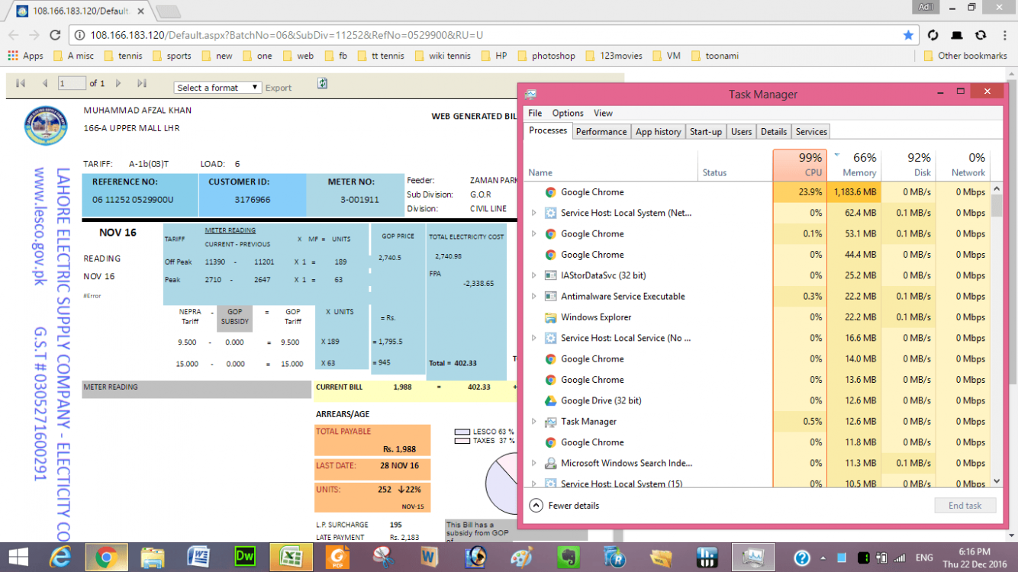Sort processes by Disk column
The height and width of the screenshot is (572, 1018).
[x=908, y=165]
